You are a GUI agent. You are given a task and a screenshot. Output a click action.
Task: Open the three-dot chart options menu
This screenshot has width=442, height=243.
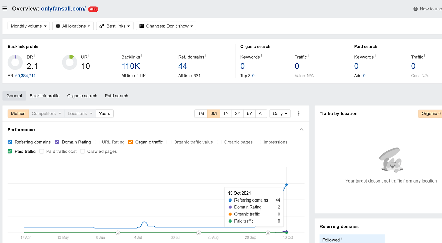(299, 113)
